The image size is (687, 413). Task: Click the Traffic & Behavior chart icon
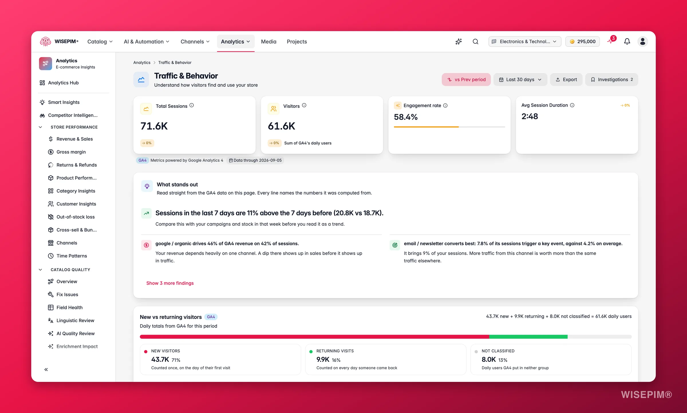coord(141,79)
